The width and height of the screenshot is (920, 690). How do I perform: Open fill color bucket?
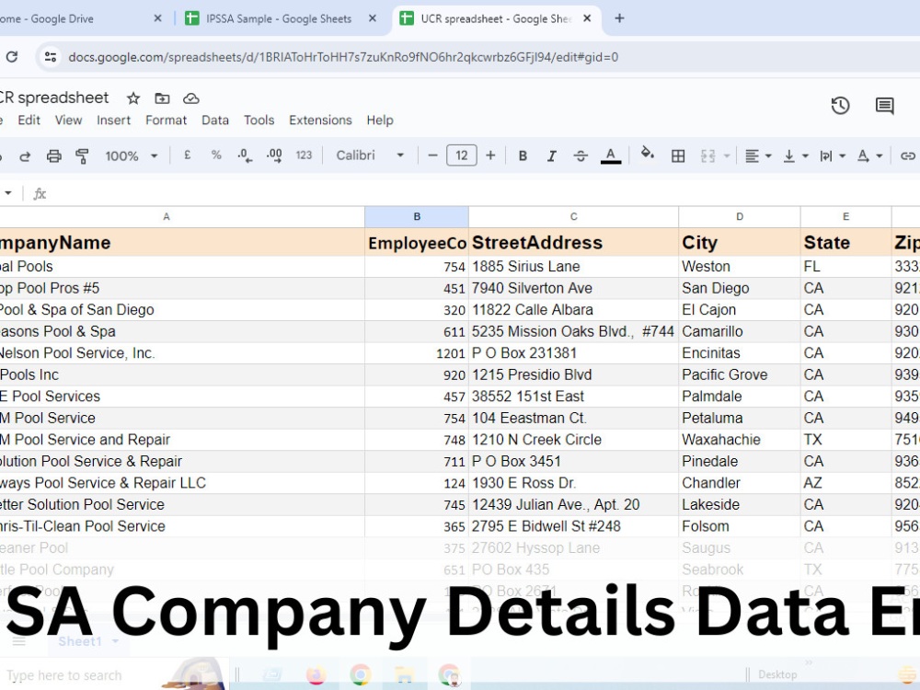pos(647,155)
